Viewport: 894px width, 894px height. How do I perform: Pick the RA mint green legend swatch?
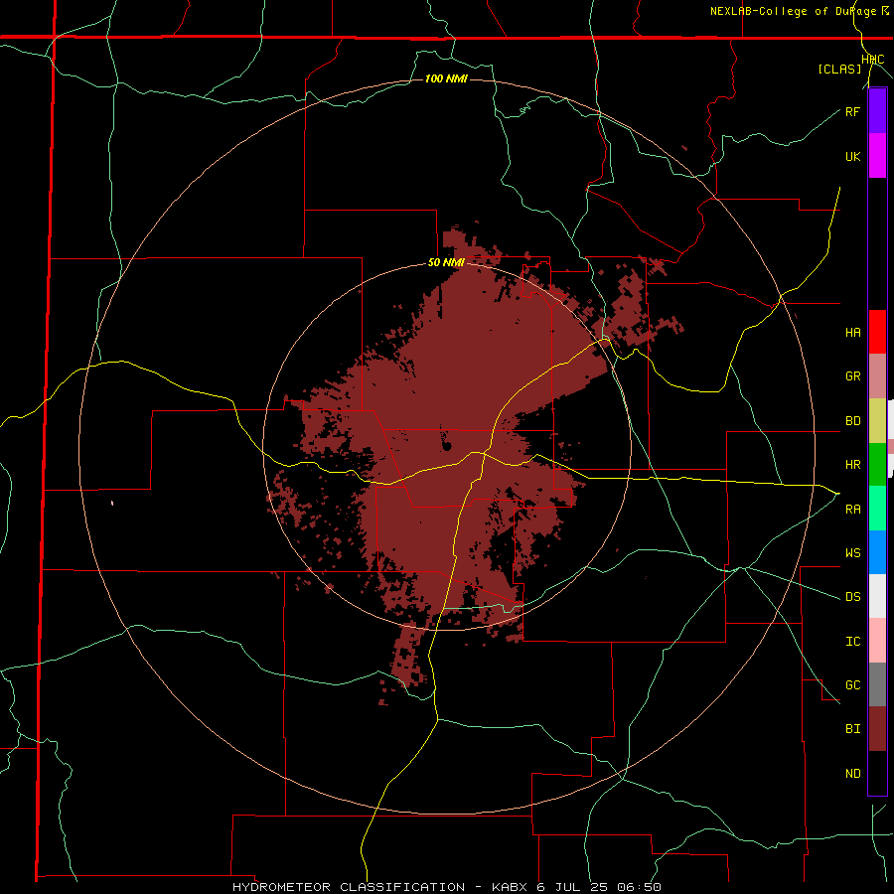[877, 508]
